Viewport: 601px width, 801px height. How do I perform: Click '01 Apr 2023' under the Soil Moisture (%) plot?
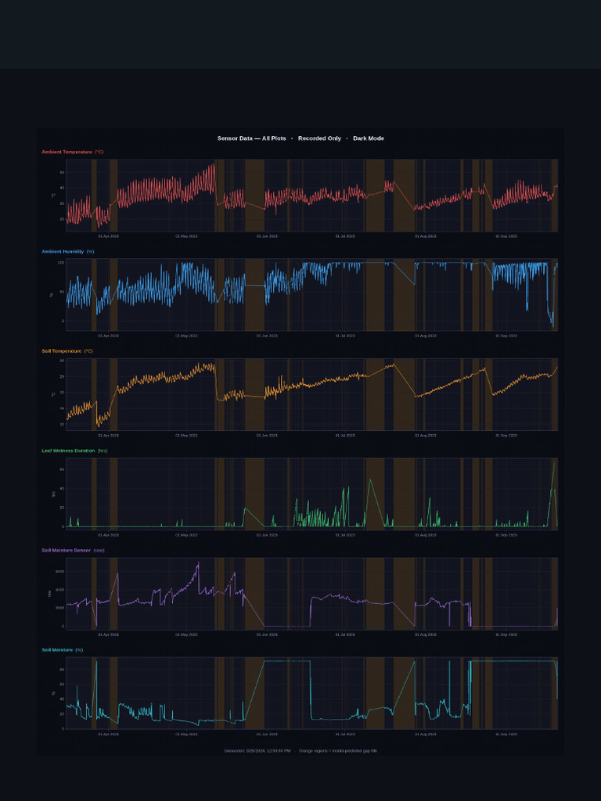[x=108, y=734]
